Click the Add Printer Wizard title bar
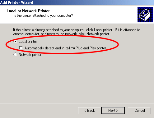The image size is (154, 118). click(77, 2)
